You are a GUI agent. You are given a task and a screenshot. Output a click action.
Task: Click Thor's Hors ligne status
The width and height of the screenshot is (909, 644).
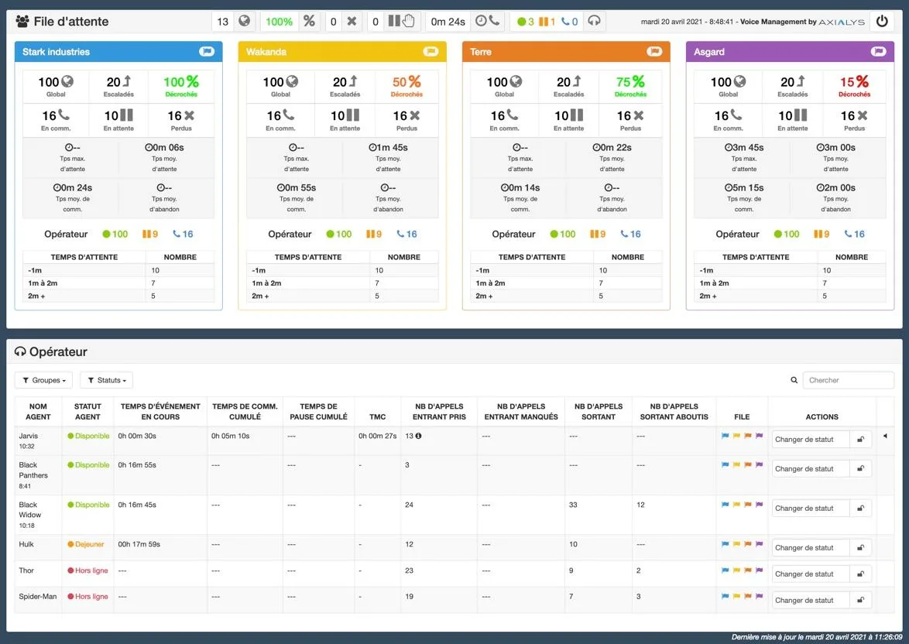(87, 570)
